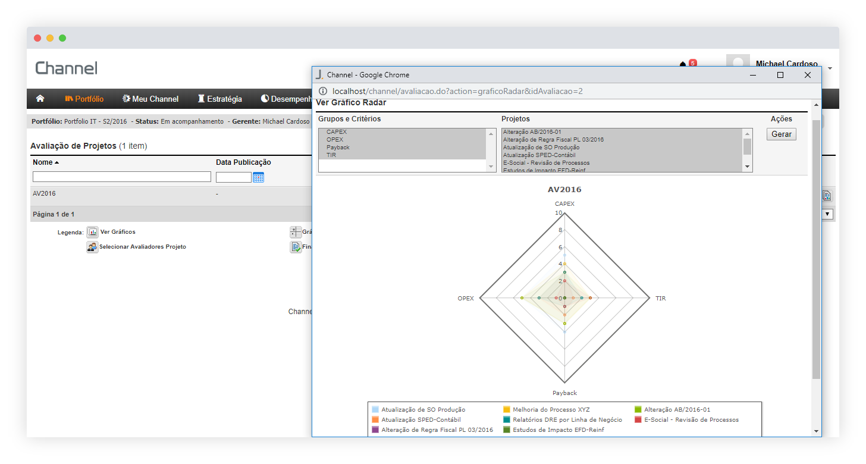
Task: Open the Meu Channel menu
Action: (x=150, y=99)
